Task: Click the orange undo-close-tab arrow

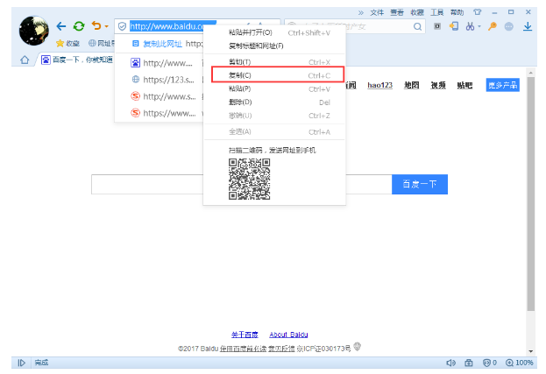Action: tap(96, 25)
